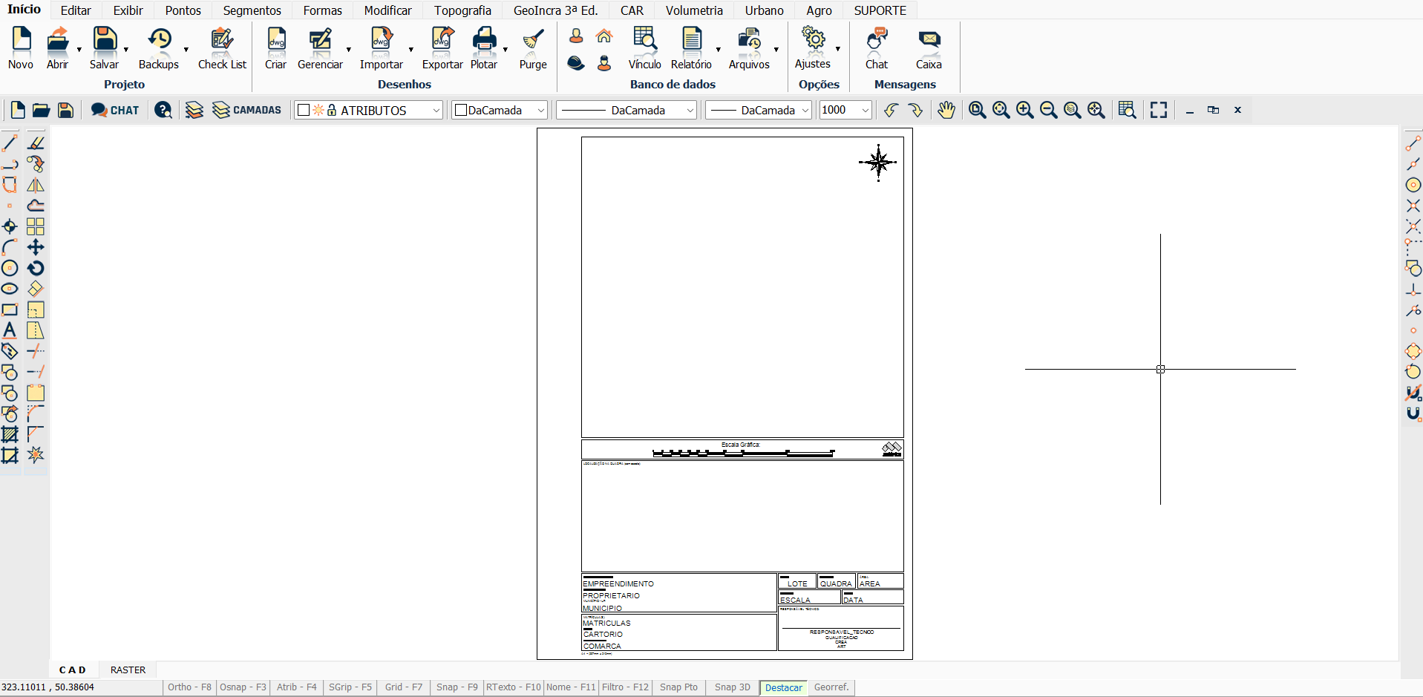The image size is (1423, 697).
Task: Click the Vínculo database icon
Action: tap(644, 41)
